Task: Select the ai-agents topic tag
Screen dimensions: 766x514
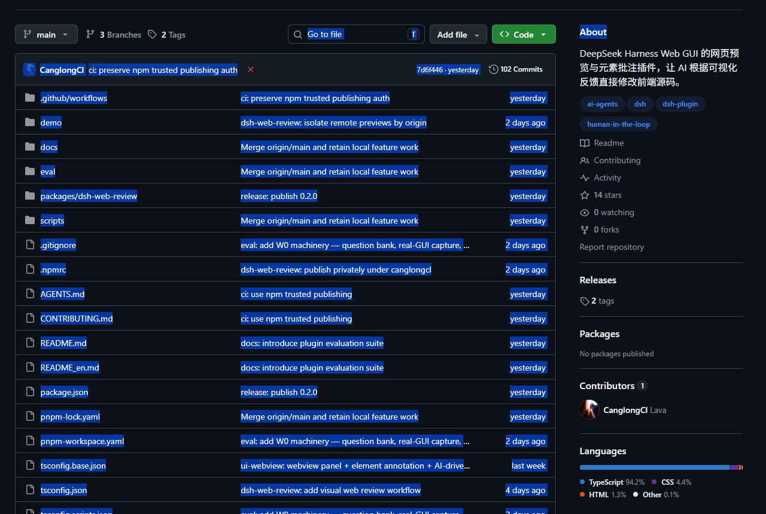Action: pyautogui.click(x=603, y=104)
